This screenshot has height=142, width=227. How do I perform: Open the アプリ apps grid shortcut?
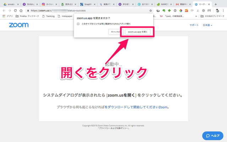(8, 16)
